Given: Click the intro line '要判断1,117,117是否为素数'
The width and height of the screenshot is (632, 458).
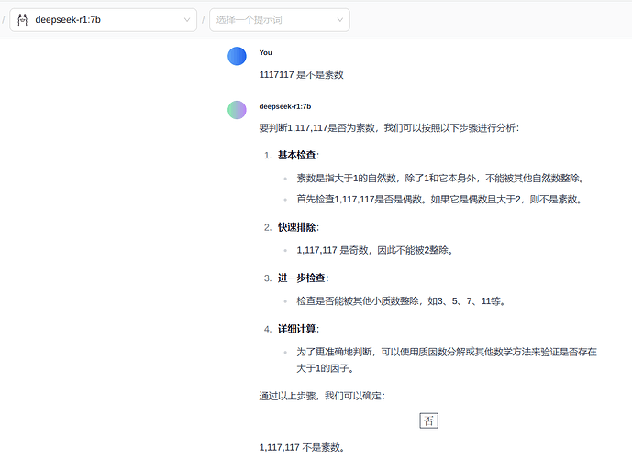Looking at the screenshot, I should point(389,128).
